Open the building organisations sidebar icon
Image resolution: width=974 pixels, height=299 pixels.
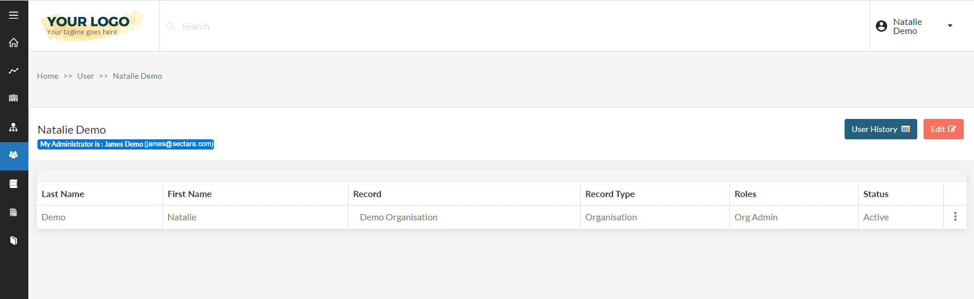click(14, 99)
